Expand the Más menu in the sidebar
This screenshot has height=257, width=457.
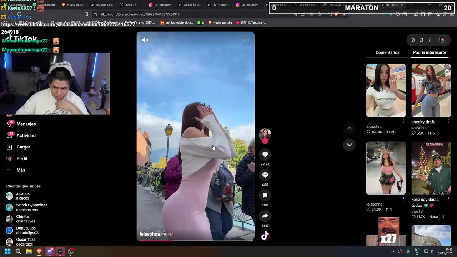(16, 170)
